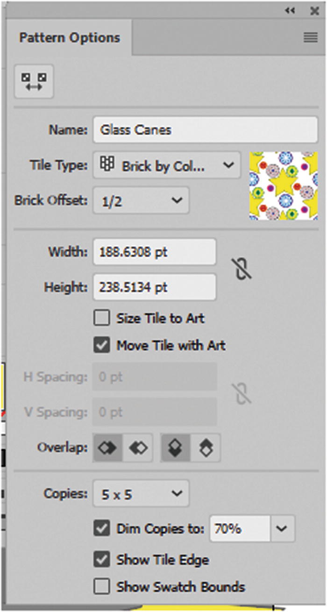The height and width of the screenshot is (612, 327).
Task: Uncheck Move Tile with Art
Action: [101, 346]
